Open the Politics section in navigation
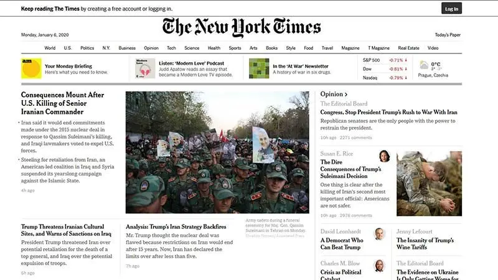This screenshot has width=498, height=280. point(87,48)
